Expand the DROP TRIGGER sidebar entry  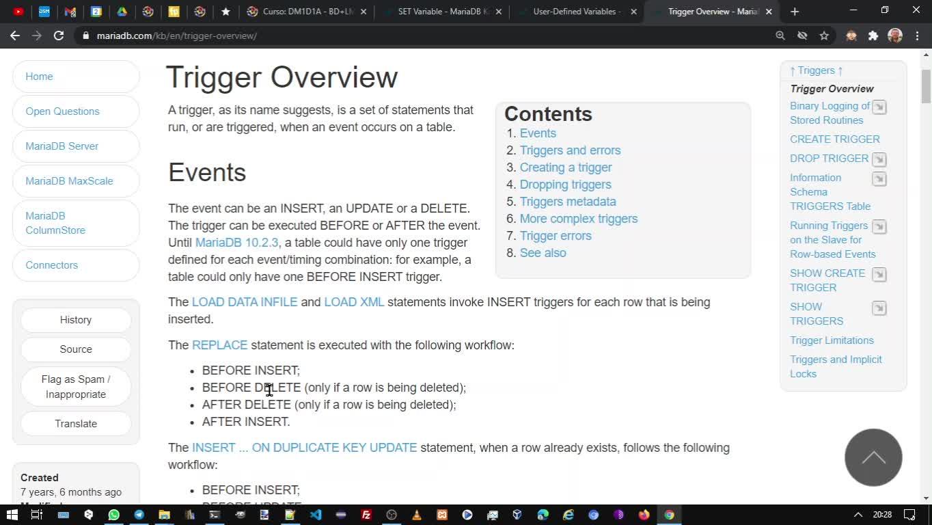coord(879,159)
